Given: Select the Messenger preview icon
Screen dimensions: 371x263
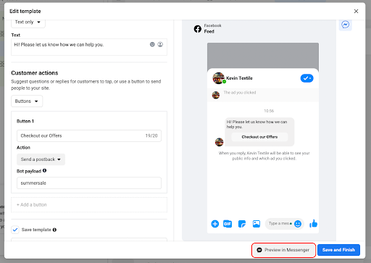Looking at the screenshot, I should 346,25.
